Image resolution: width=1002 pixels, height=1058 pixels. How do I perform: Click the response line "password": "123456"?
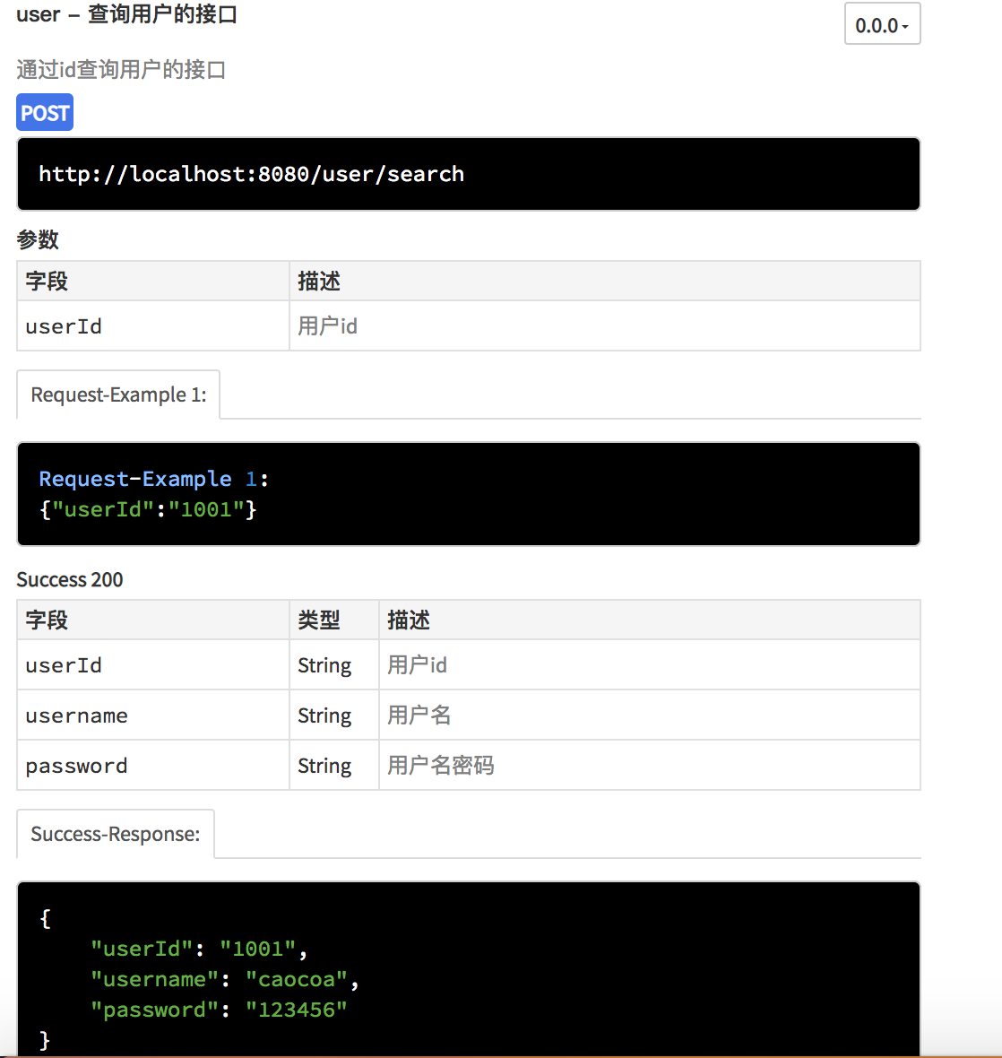pyautogui.click(x=219, y=1010)
